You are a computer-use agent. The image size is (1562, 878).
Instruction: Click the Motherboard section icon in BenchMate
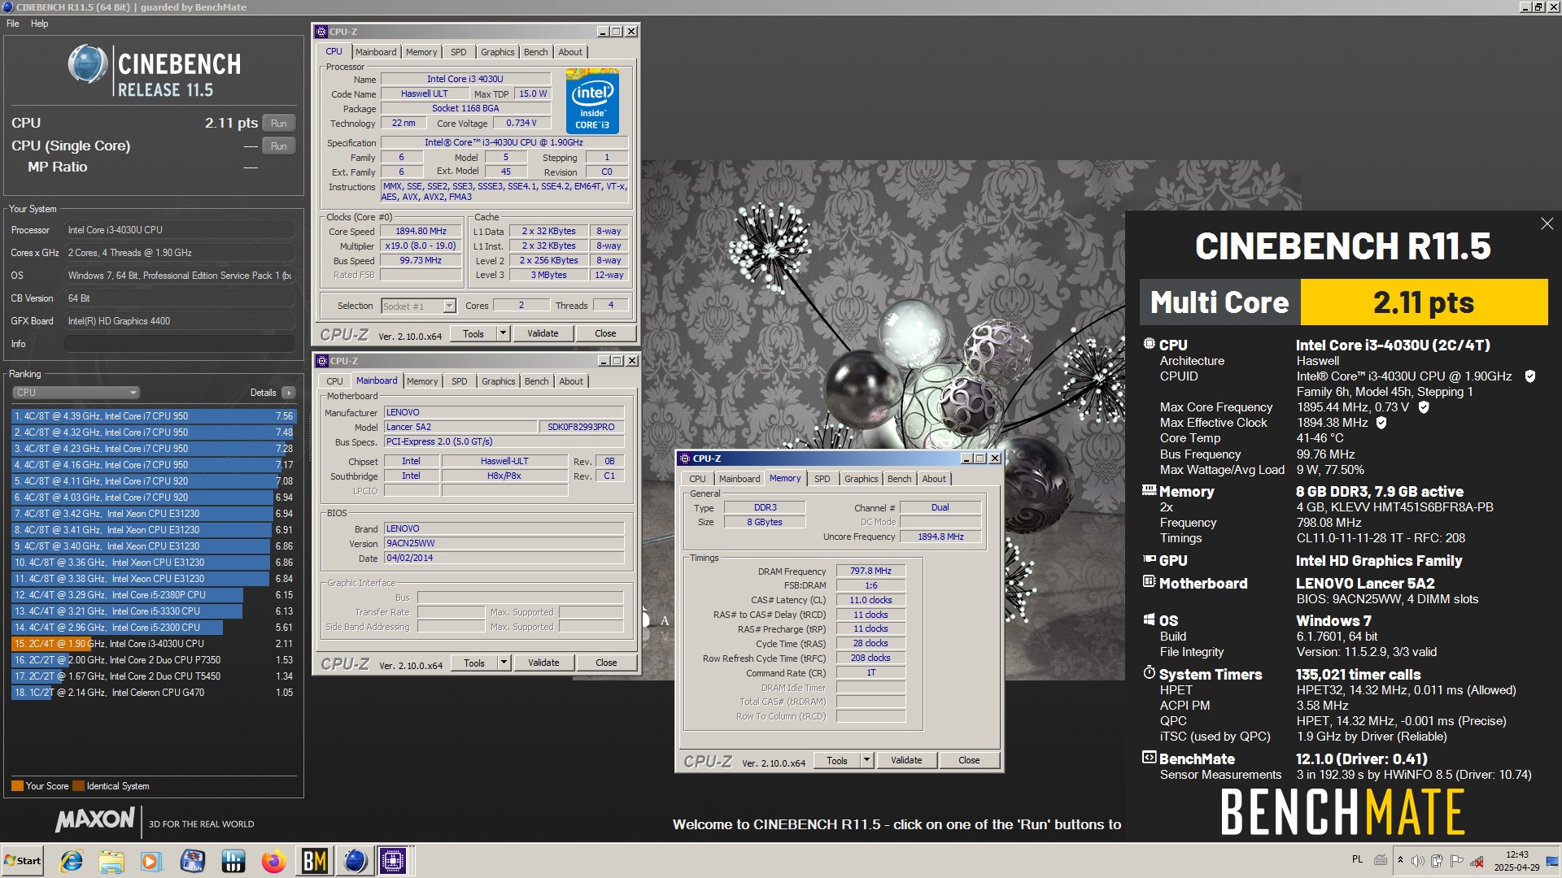(x=1149, y=582)
